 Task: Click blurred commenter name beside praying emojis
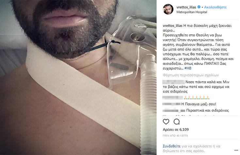click(172, 98)
